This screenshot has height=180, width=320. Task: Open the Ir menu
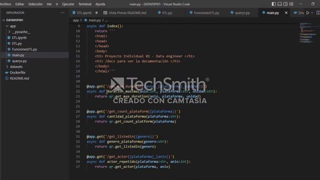57,4
